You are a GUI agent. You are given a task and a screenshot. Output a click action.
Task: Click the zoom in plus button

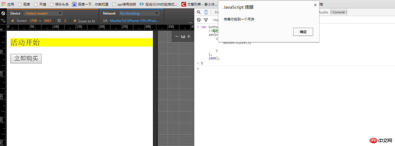pyautogui.click(x=189, y=36)
